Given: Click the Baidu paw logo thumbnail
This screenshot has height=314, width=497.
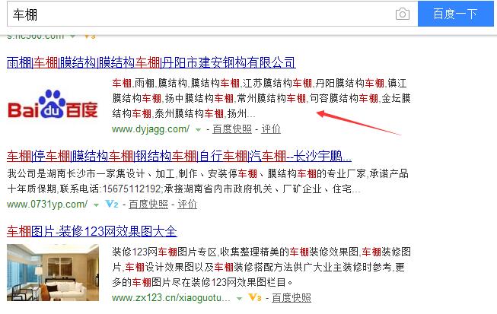Looking at the screenshot, I should (53, 110).
